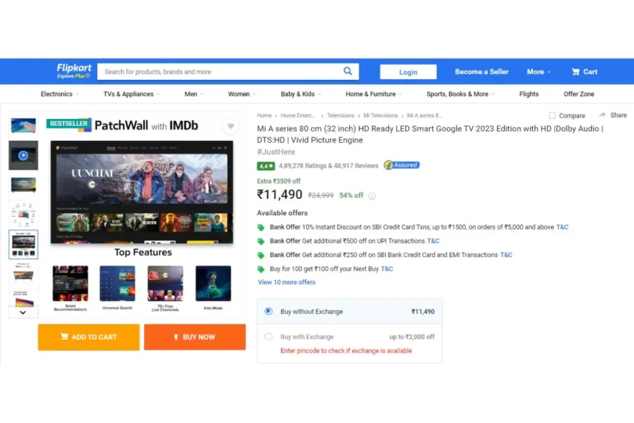This screenshot has height=423, width=634.
Task: Select the first product thumbnail
Action: (x=24, y=126)
